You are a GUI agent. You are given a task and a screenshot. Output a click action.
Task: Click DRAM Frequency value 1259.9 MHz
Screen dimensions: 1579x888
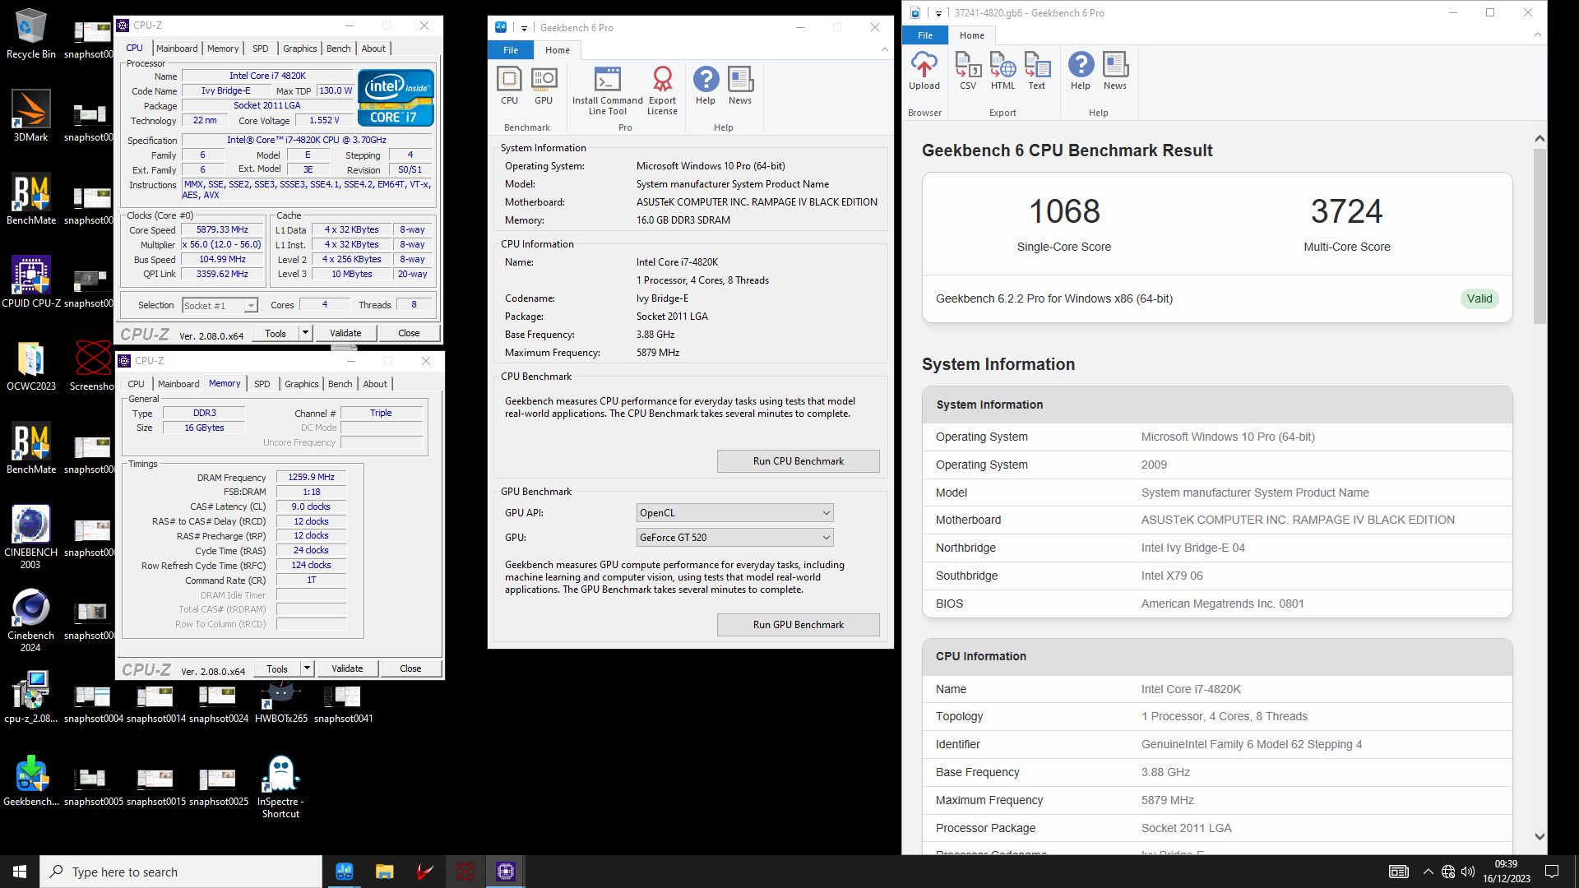[x=311, y=478]
